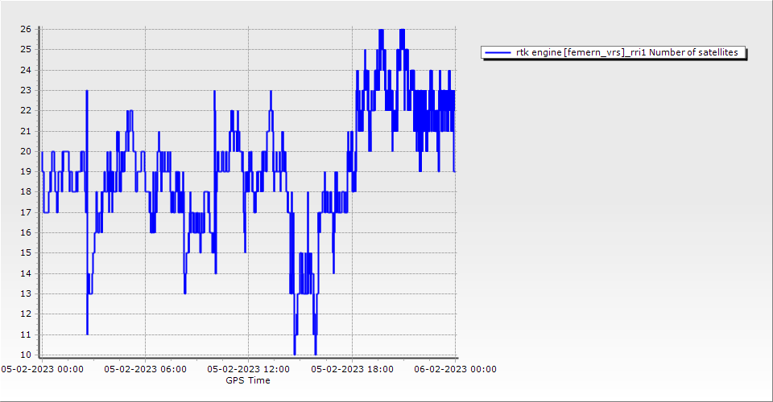This screenshot has height=402, width=773.
Task: Select the '05-02-2023 06:00' x-axis label
Action: 145,369
